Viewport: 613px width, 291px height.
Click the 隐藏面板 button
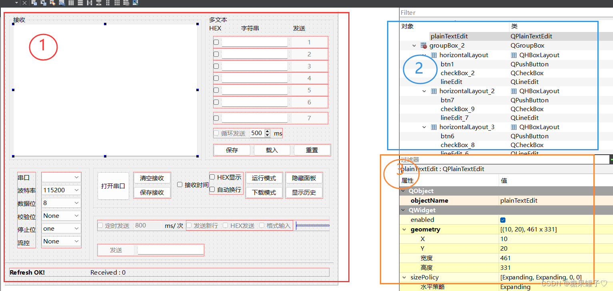pos(304,178)
